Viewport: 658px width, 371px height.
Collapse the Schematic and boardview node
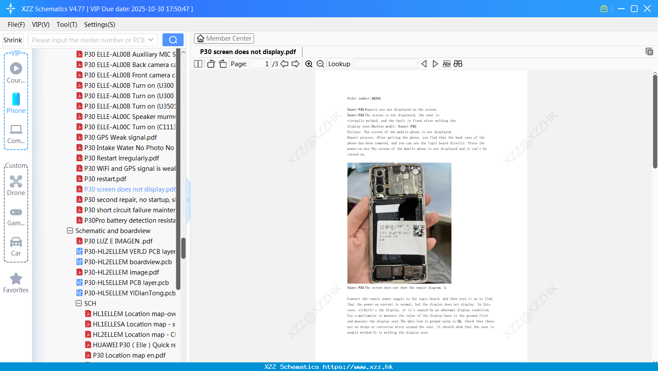pyautogui.click(x=70, y=230)
